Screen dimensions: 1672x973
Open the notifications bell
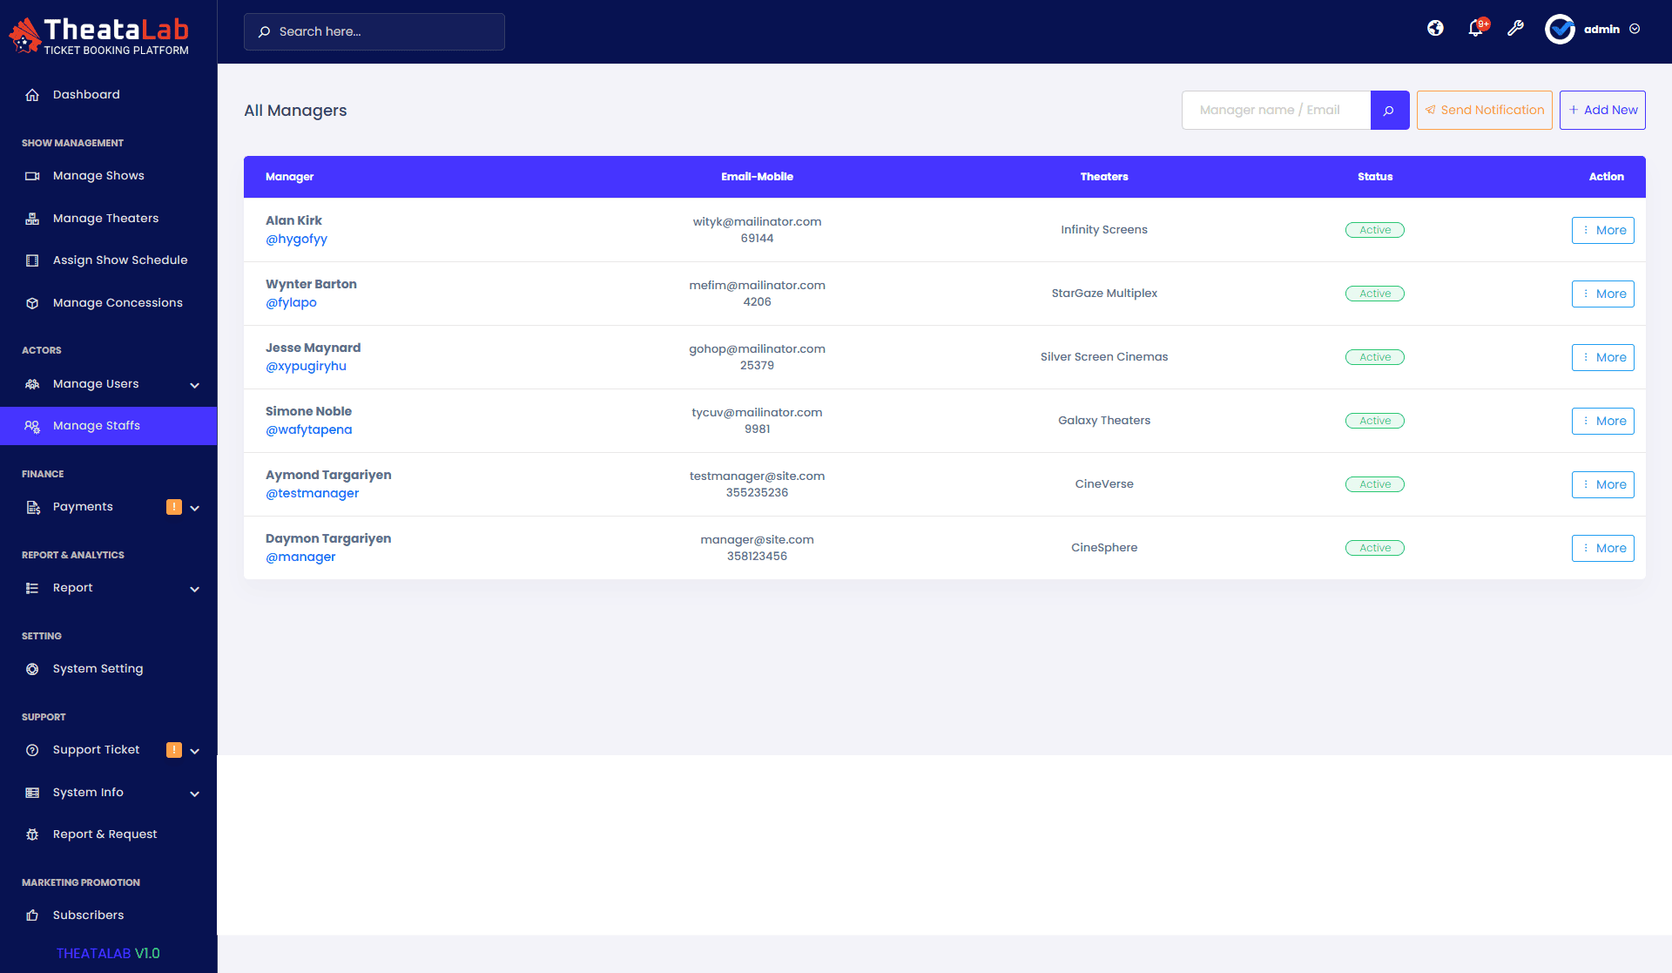pos(1475,29)
